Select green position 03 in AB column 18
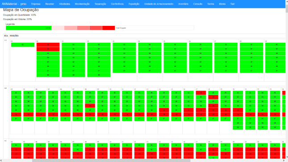This screenshot has width=288, height=162. tap(213, 101)
